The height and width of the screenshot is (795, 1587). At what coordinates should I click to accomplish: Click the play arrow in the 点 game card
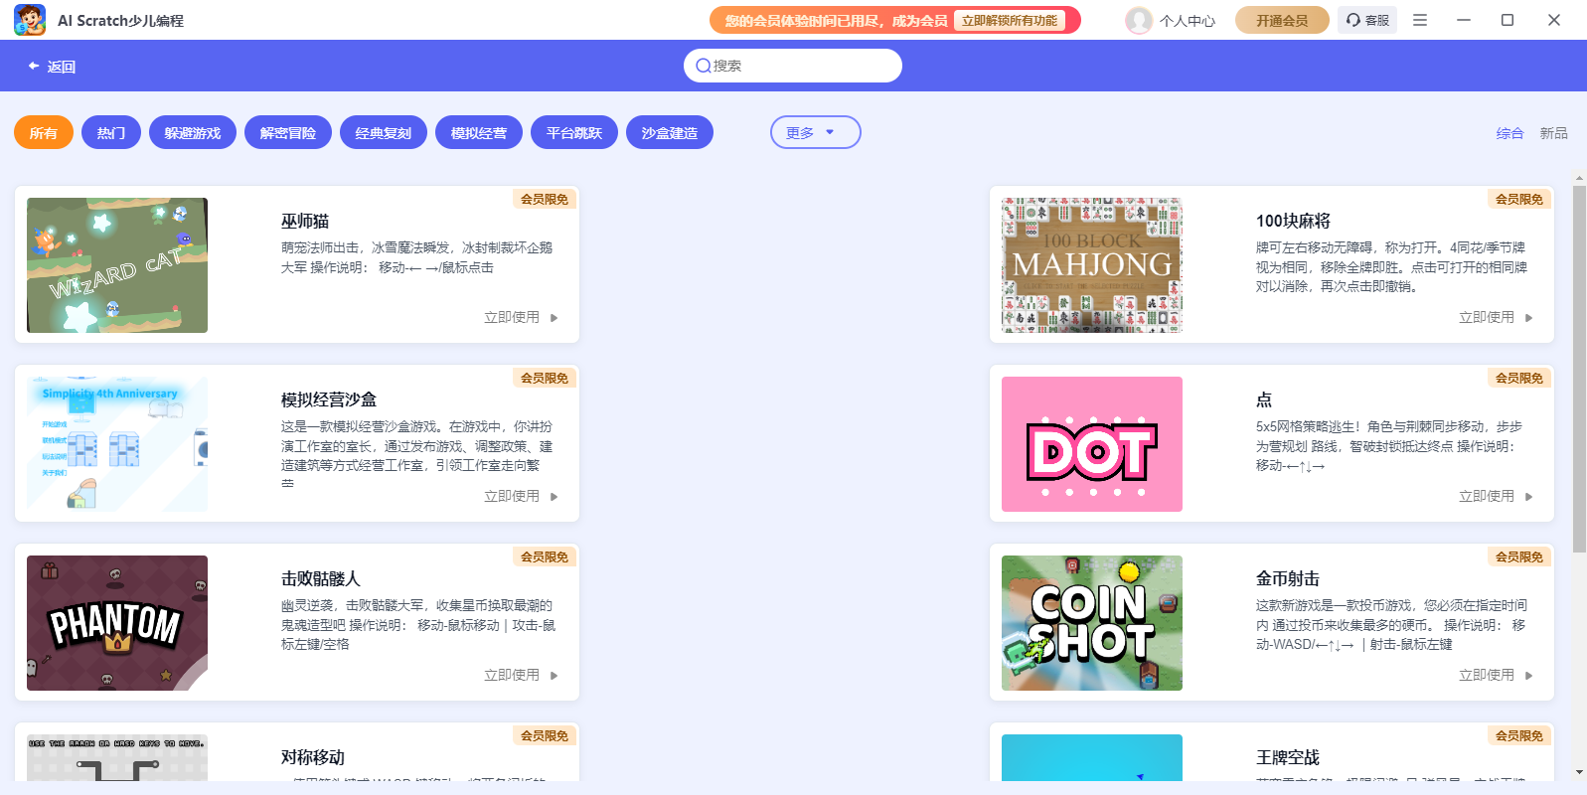click(x=1529, y=497)
